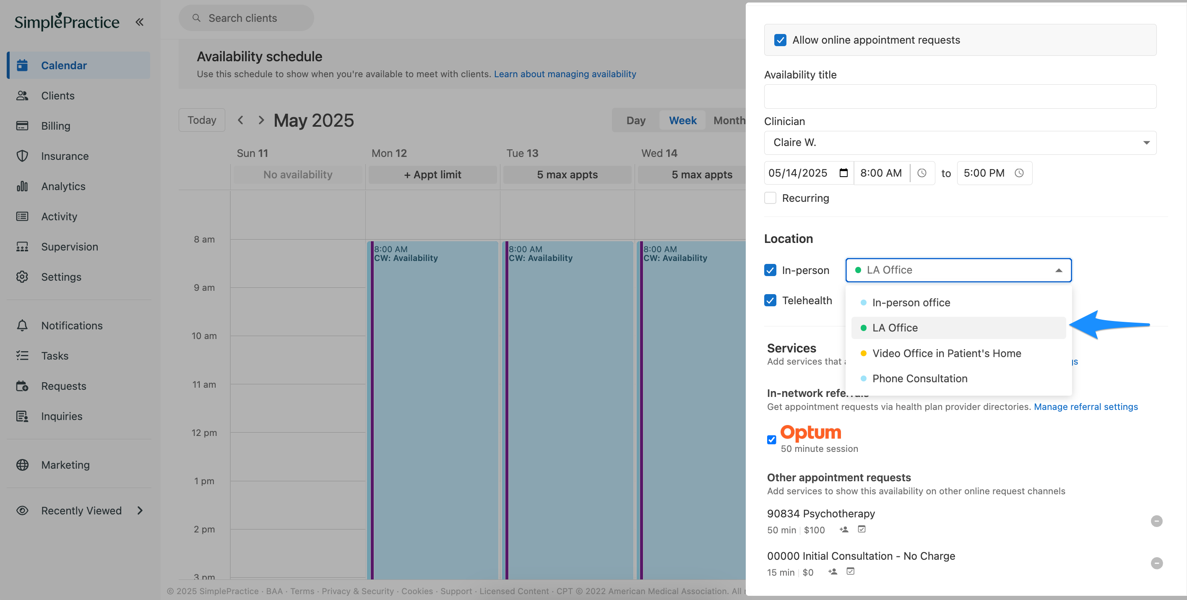Click the Settings gear icon

coord(22,277)
